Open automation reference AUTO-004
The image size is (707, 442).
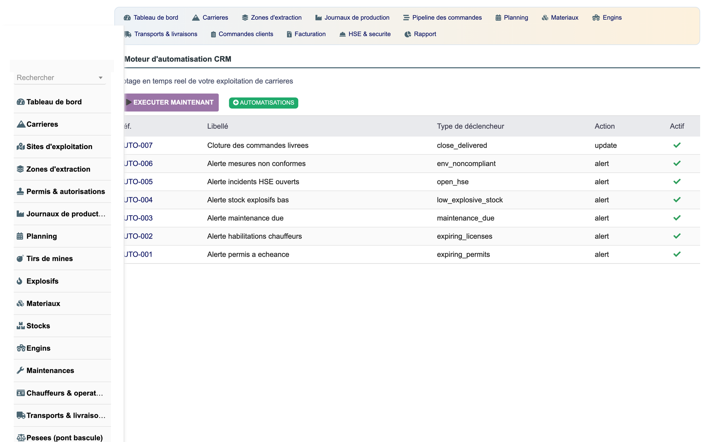pos(138,200)
